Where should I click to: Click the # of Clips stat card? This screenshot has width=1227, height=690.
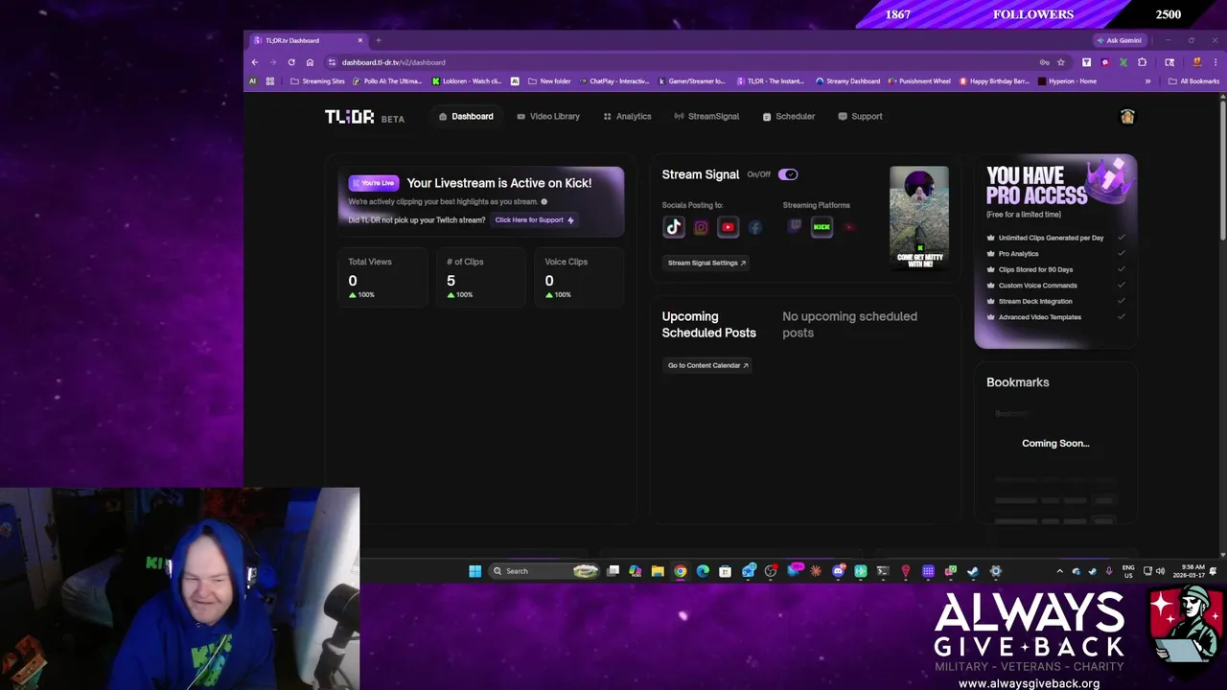click(x=481, y=277)
